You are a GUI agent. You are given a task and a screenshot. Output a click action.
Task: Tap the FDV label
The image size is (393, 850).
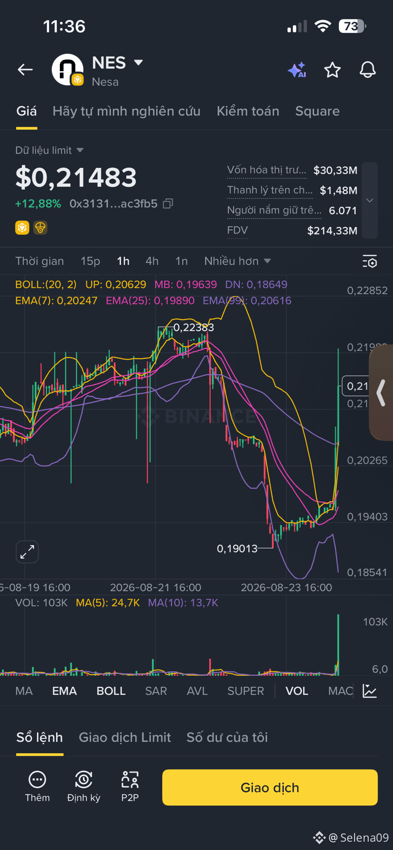click(237, 231)
